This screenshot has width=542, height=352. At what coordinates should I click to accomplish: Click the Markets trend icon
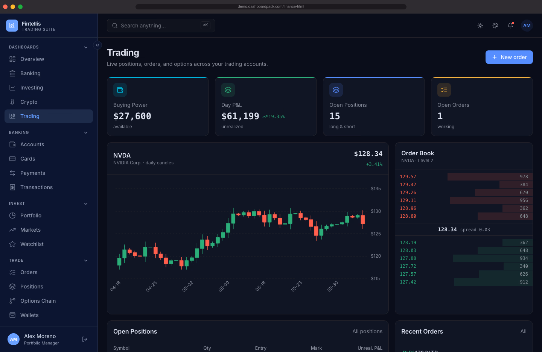click(12, 230)
